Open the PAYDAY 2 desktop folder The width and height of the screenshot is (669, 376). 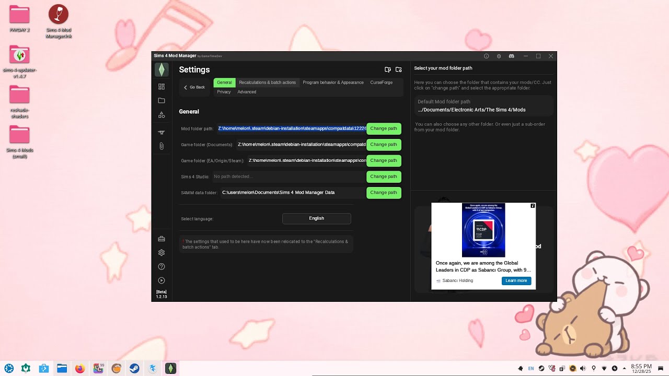click(19, 19)
